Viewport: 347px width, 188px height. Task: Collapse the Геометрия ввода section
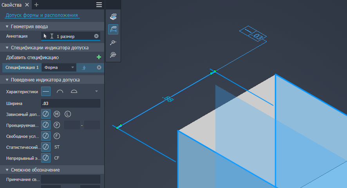7,27
